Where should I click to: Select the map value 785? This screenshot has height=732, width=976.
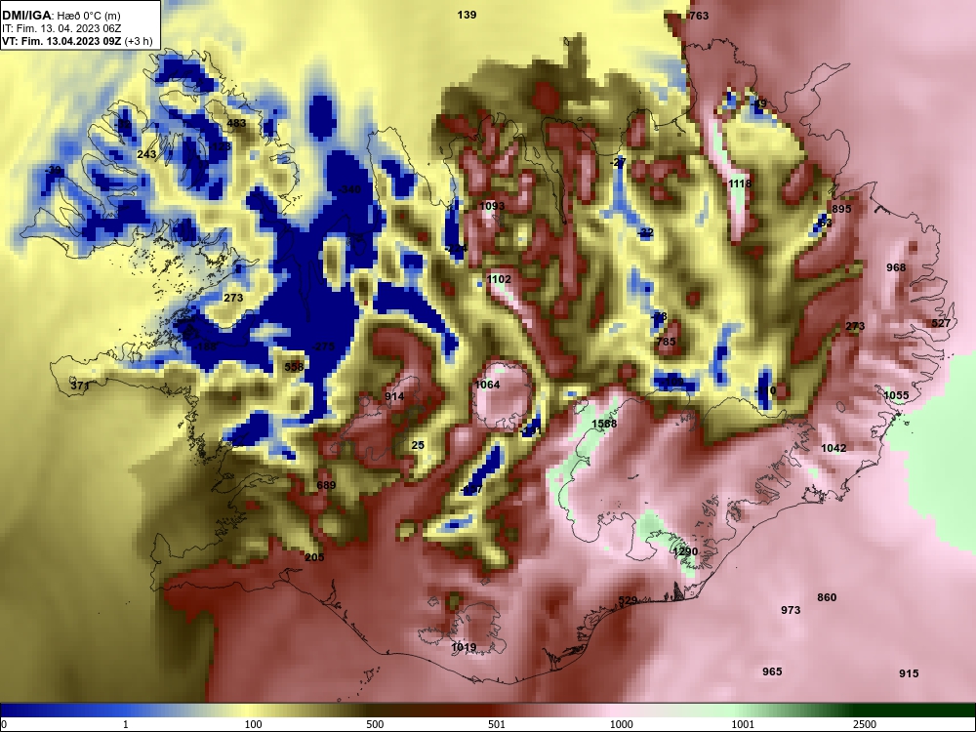pos(666,342)
